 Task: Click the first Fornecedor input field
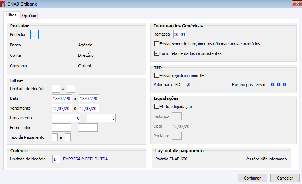(x=62, y=128)
